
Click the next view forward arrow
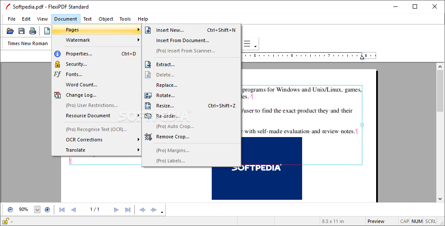tap(154, 210)
